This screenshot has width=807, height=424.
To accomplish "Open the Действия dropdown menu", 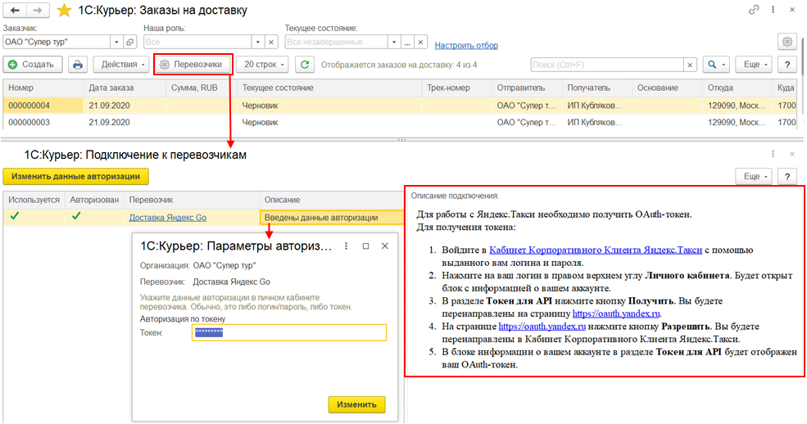I will (121, 64).
